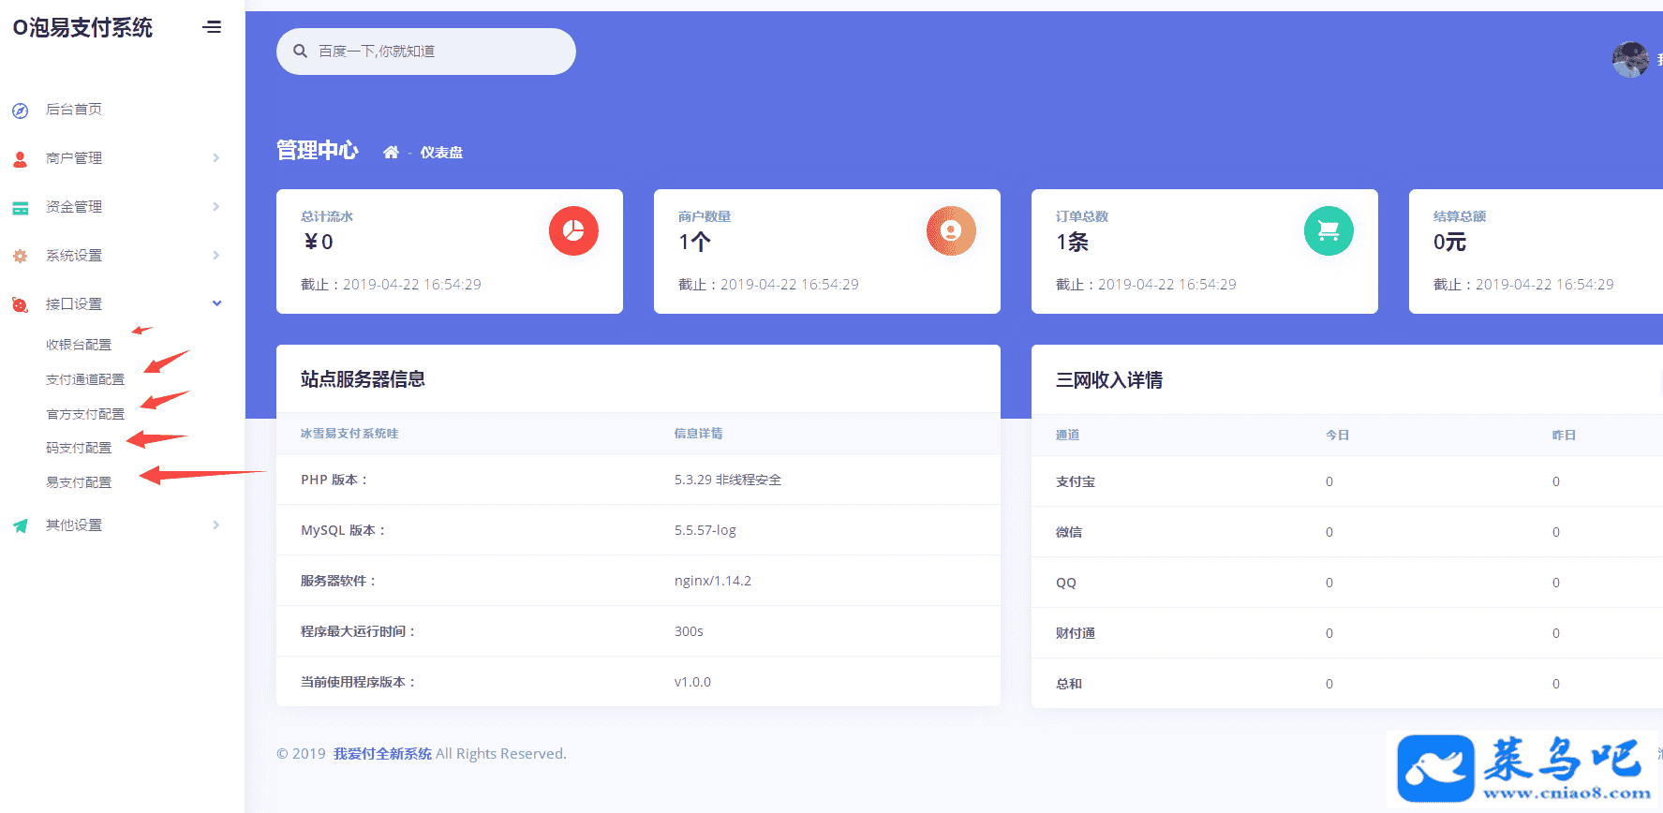Viewport: 1663px width, 813px height.
Task: Click the orange user icon on 商户数量 card
Action: [x=951, y=230]
